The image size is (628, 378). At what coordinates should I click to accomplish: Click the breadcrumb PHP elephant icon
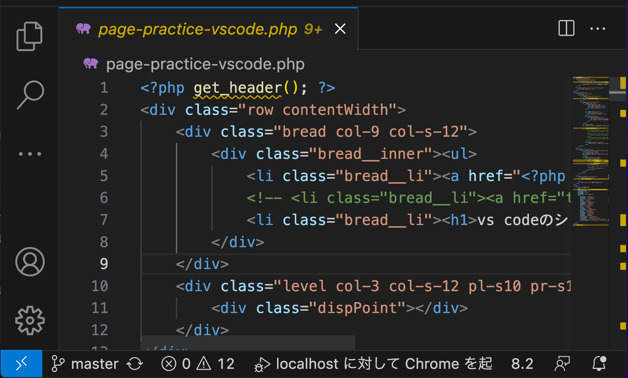click(x=91, y=63)
